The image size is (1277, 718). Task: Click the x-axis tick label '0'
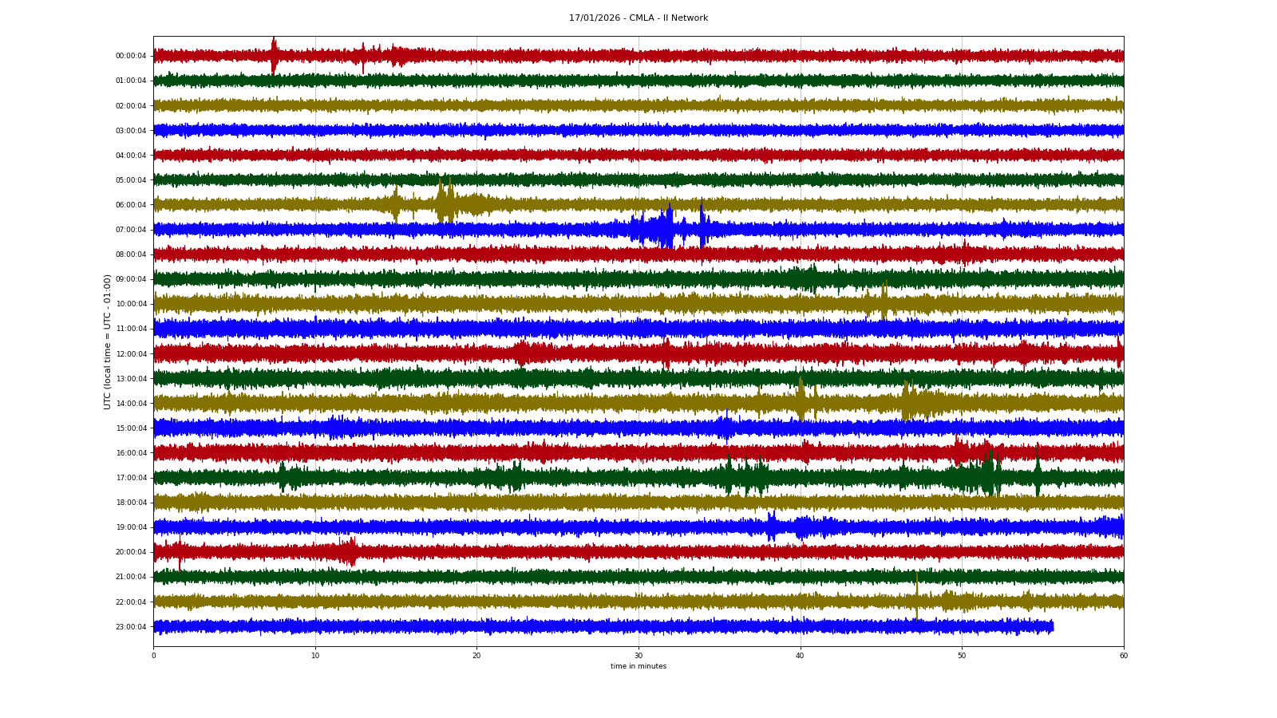click(x=153, y=656)
